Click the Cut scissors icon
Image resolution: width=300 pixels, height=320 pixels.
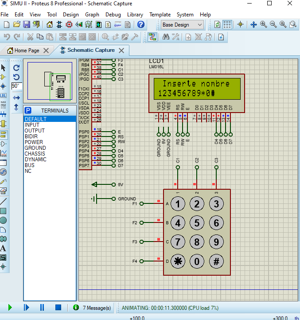(30, 37)
